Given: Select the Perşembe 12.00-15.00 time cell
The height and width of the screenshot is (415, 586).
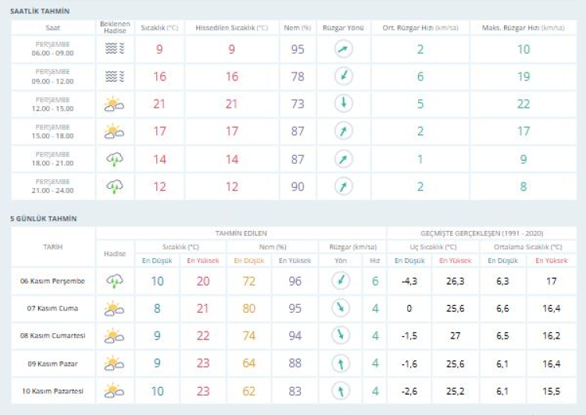Looking at the screenshot, I should pos(52,104).
